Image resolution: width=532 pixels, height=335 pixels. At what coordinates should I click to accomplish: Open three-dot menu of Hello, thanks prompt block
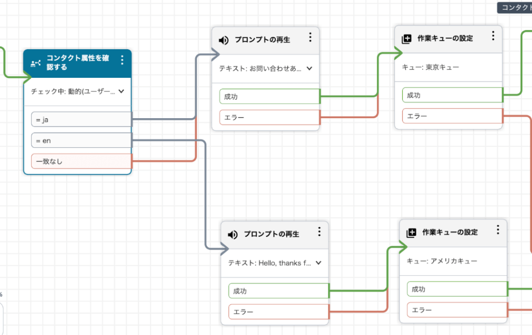[x=320, y=232]
